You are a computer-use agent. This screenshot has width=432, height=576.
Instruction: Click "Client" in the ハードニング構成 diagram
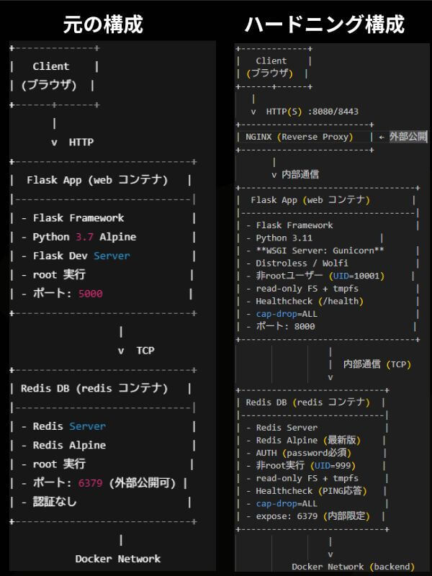tap(271, 60)
